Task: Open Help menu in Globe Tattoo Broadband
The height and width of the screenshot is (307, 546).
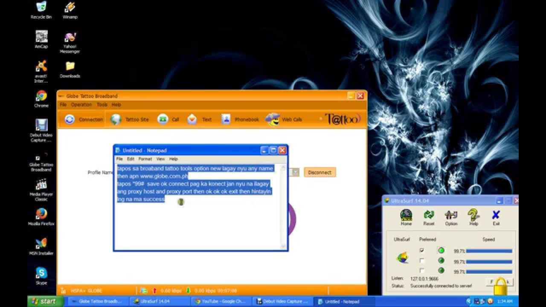Action: coord(116,104)
